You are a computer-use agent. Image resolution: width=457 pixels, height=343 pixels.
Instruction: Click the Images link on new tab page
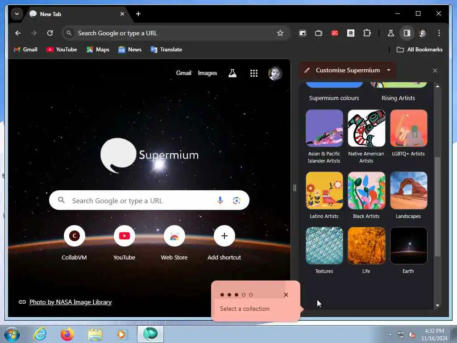pos(207,73)
